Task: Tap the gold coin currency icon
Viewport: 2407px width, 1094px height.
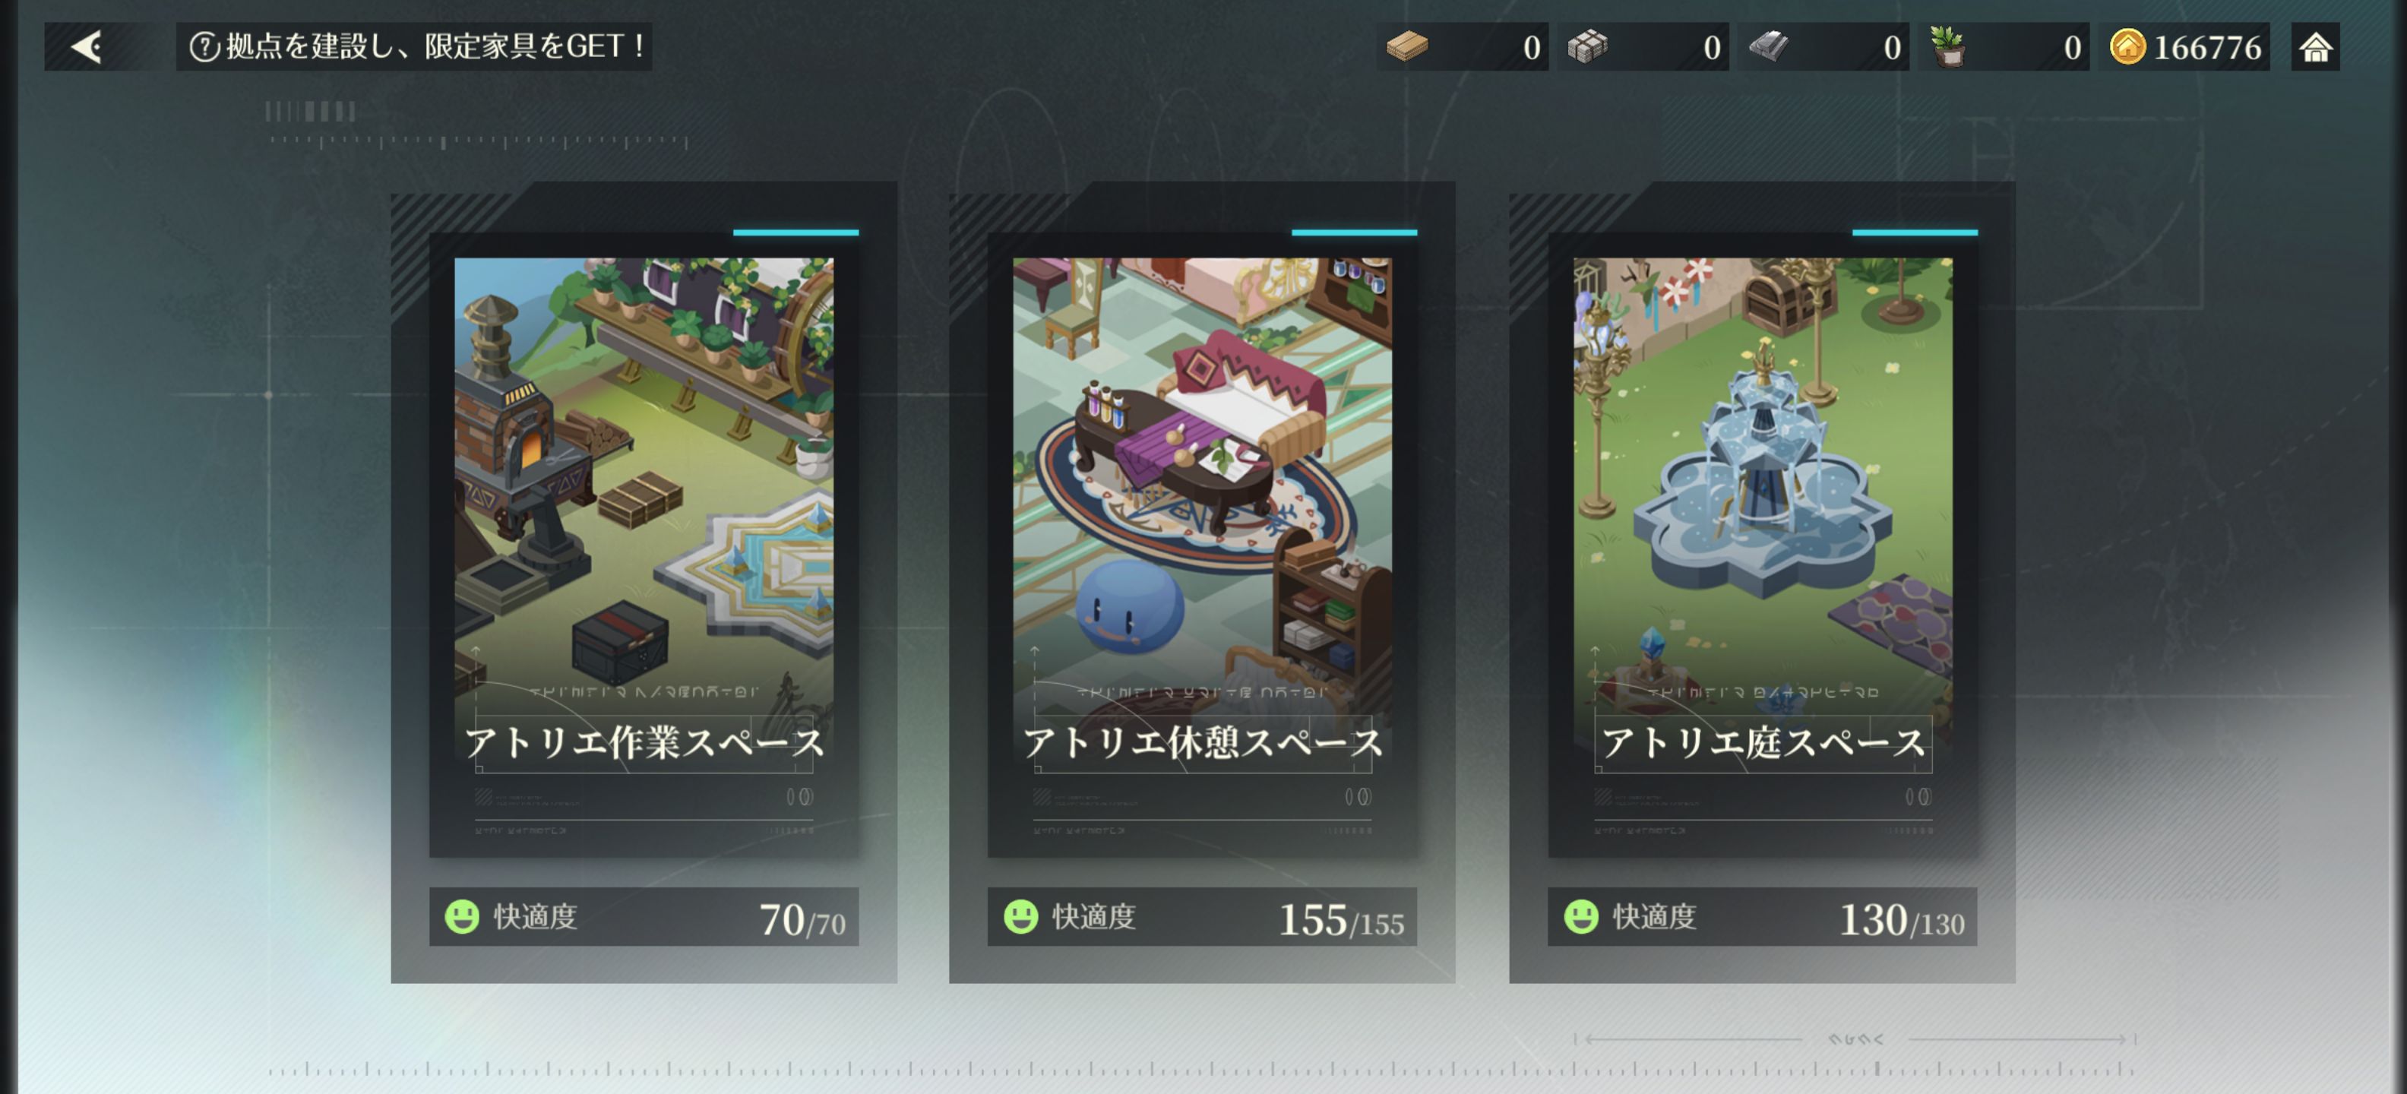Action: click(x=2127, y=46)
